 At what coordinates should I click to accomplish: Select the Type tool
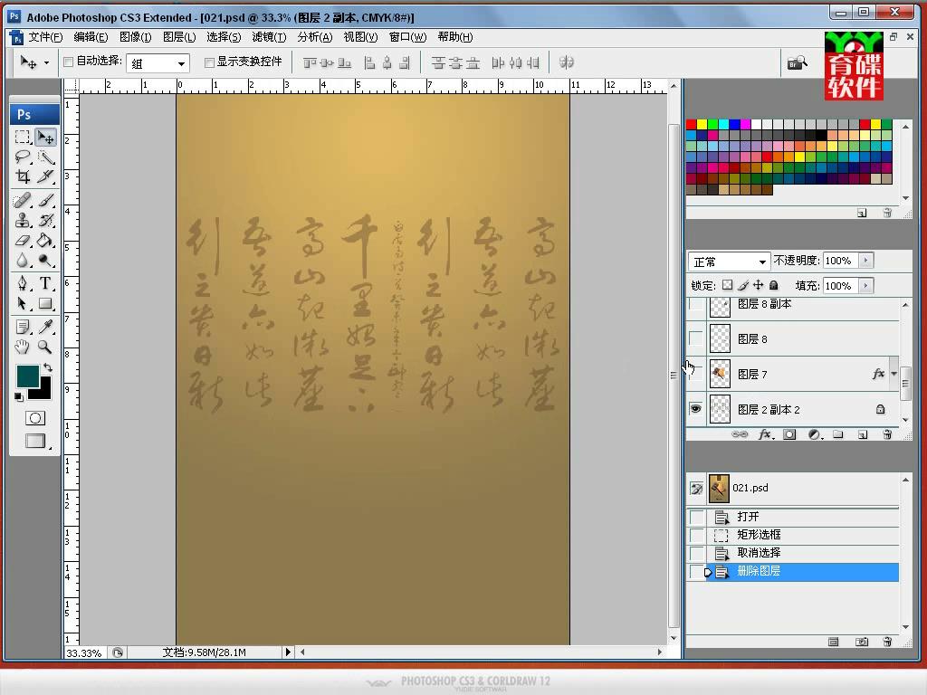tap(45, 283)
